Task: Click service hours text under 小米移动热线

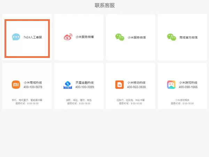Action: click(131, 104)
